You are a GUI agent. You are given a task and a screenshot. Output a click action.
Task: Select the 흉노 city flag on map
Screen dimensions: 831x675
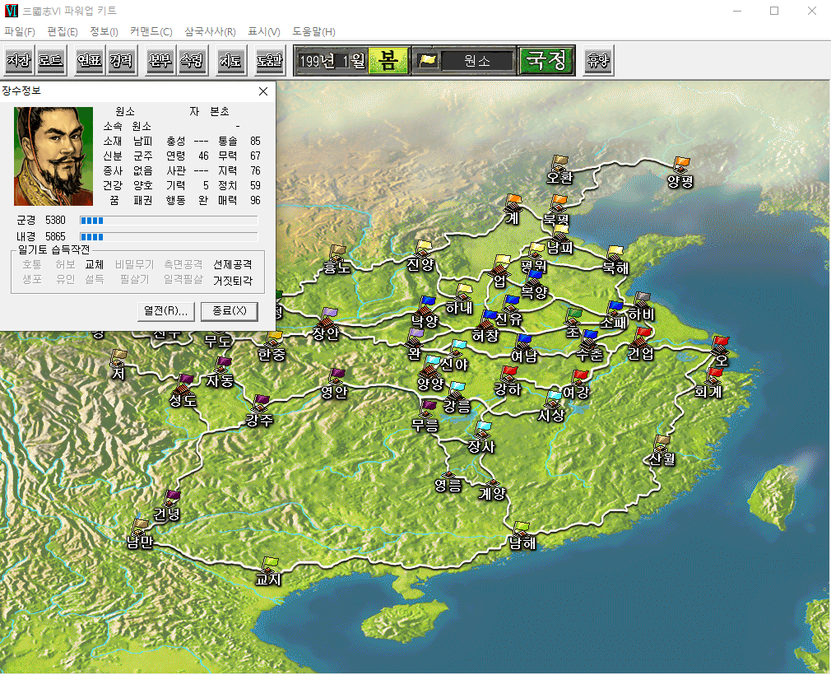click(337, 253)
